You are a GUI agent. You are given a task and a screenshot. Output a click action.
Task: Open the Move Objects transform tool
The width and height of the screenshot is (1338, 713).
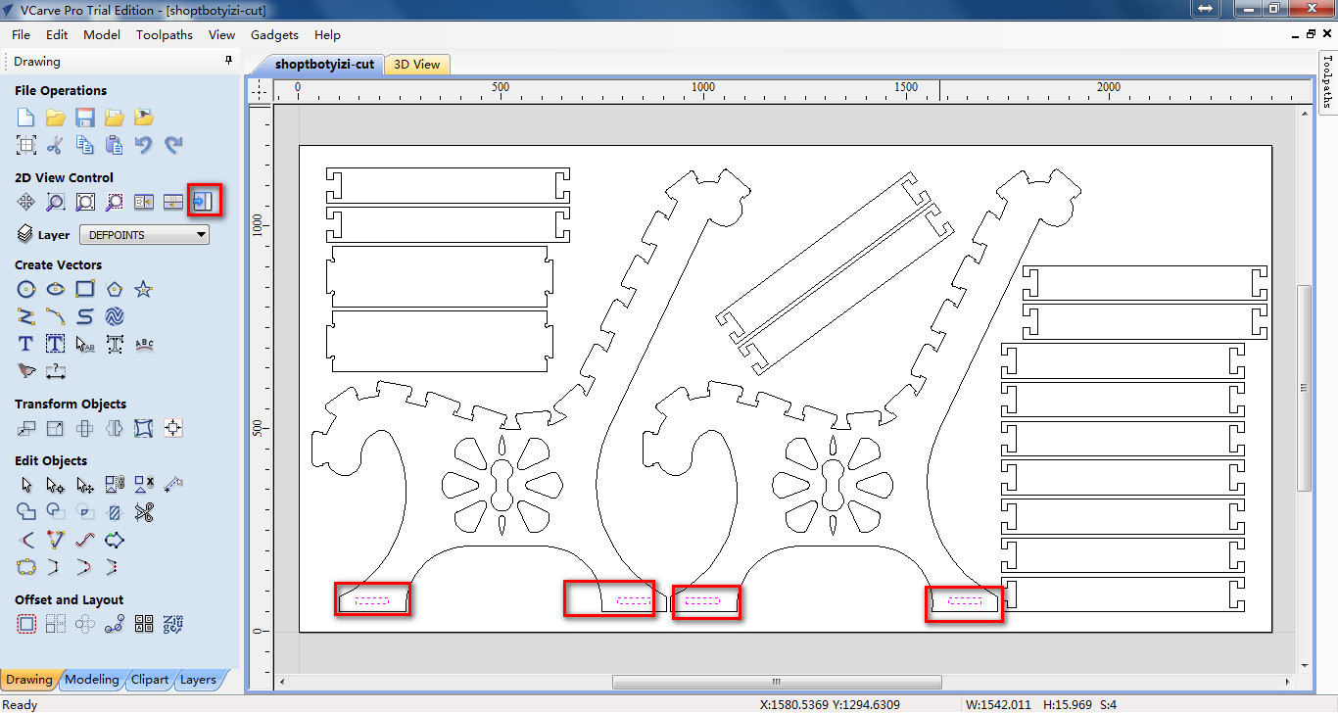click(26, 428)
